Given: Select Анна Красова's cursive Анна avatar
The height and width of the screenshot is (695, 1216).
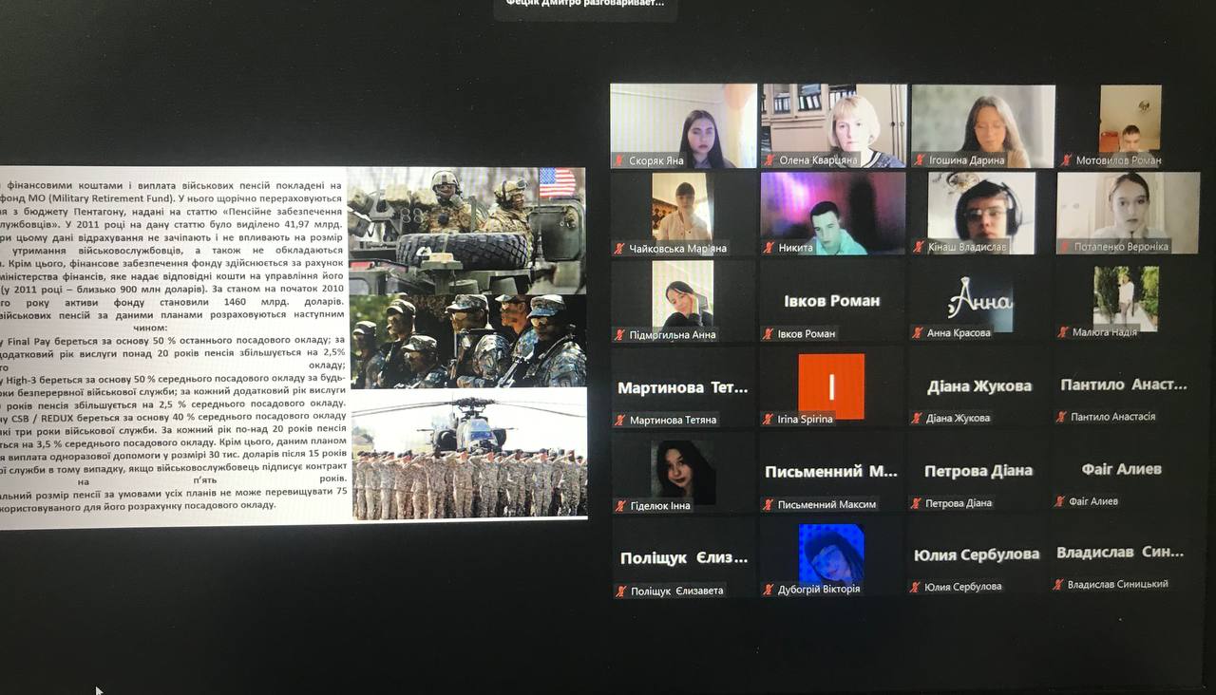Looking at the screenshot, I should click(981, 302).
